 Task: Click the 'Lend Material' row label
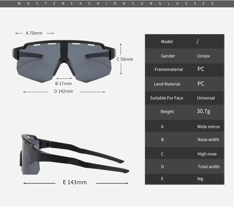click(167, 84)
